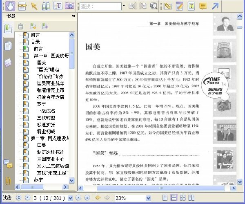Open advanced search magnifier icon

[x=154, y=6]
